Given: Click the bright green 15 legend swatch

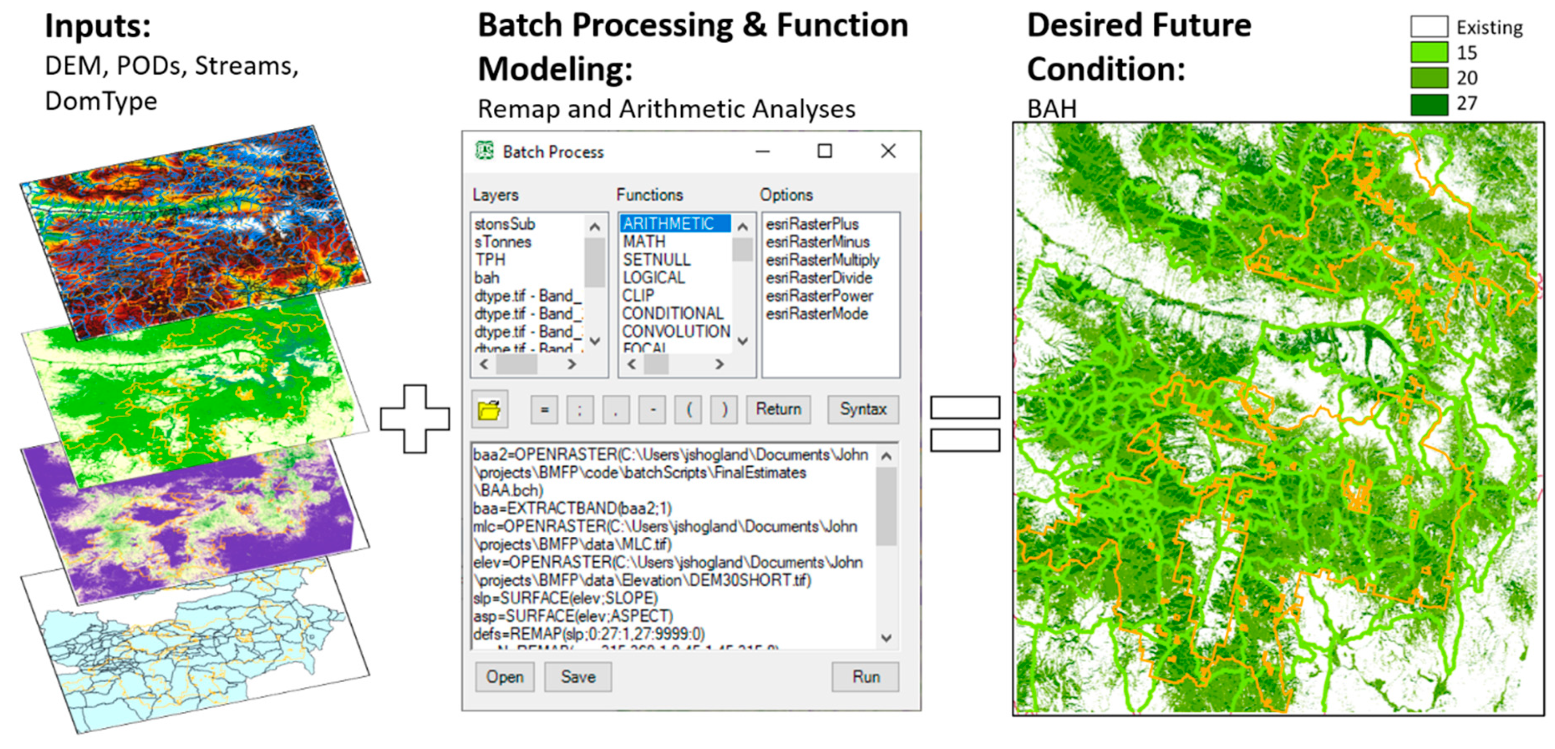Looking at the screenshot, I should (x=1428, y=52).
